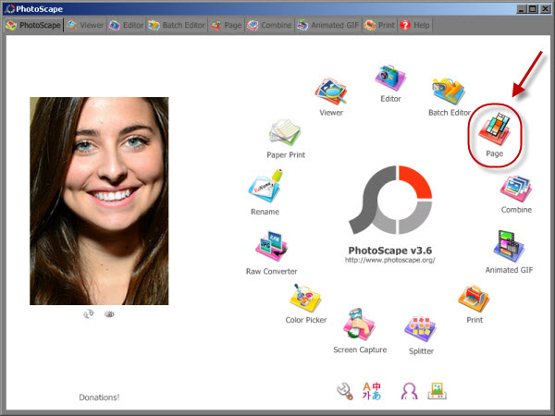Minimize the PhotoScape window

coord(521,9)
